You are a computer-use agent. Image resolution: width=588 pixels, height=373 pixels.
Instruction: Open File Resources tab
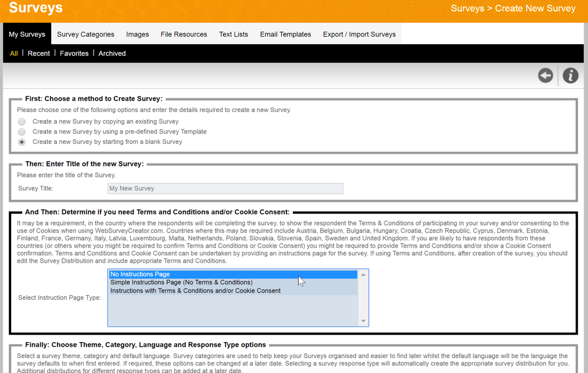[x=184, y=34]
